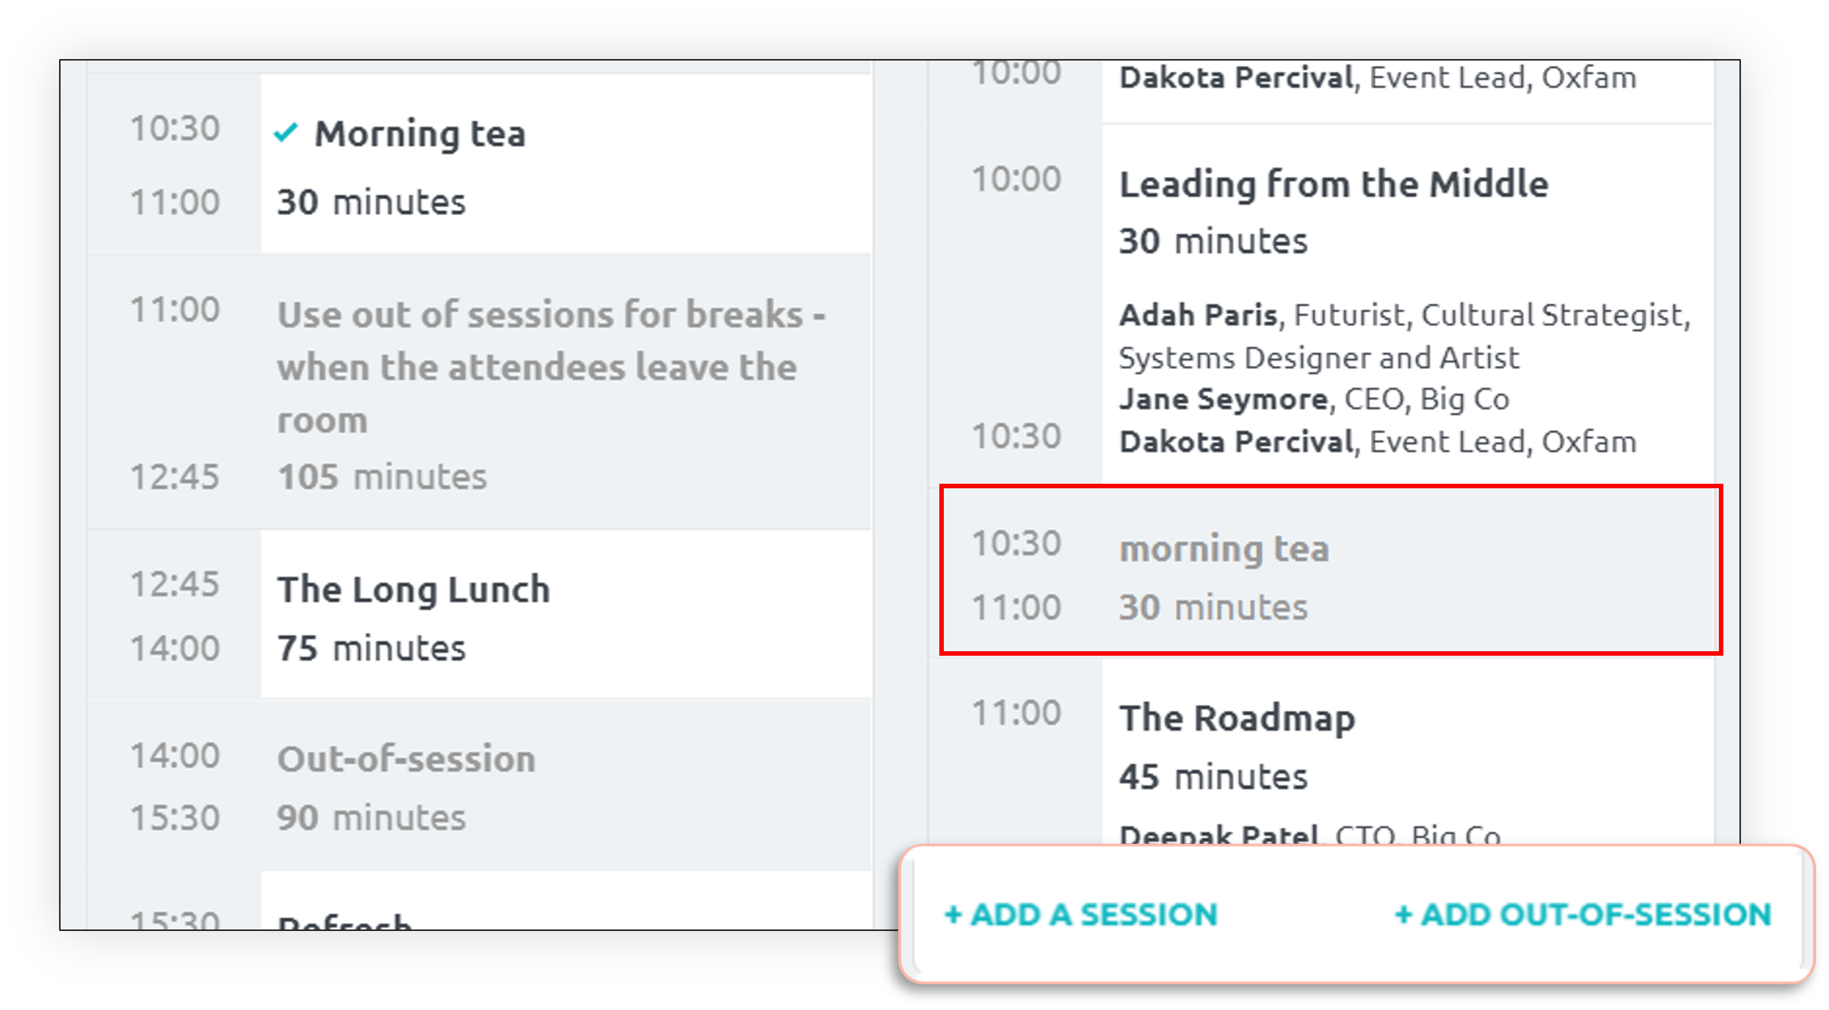Select the 90-minute Out-of-session block title
Image resolution: width=1829 pixels, height=1010 pixels.
point(406,759)
